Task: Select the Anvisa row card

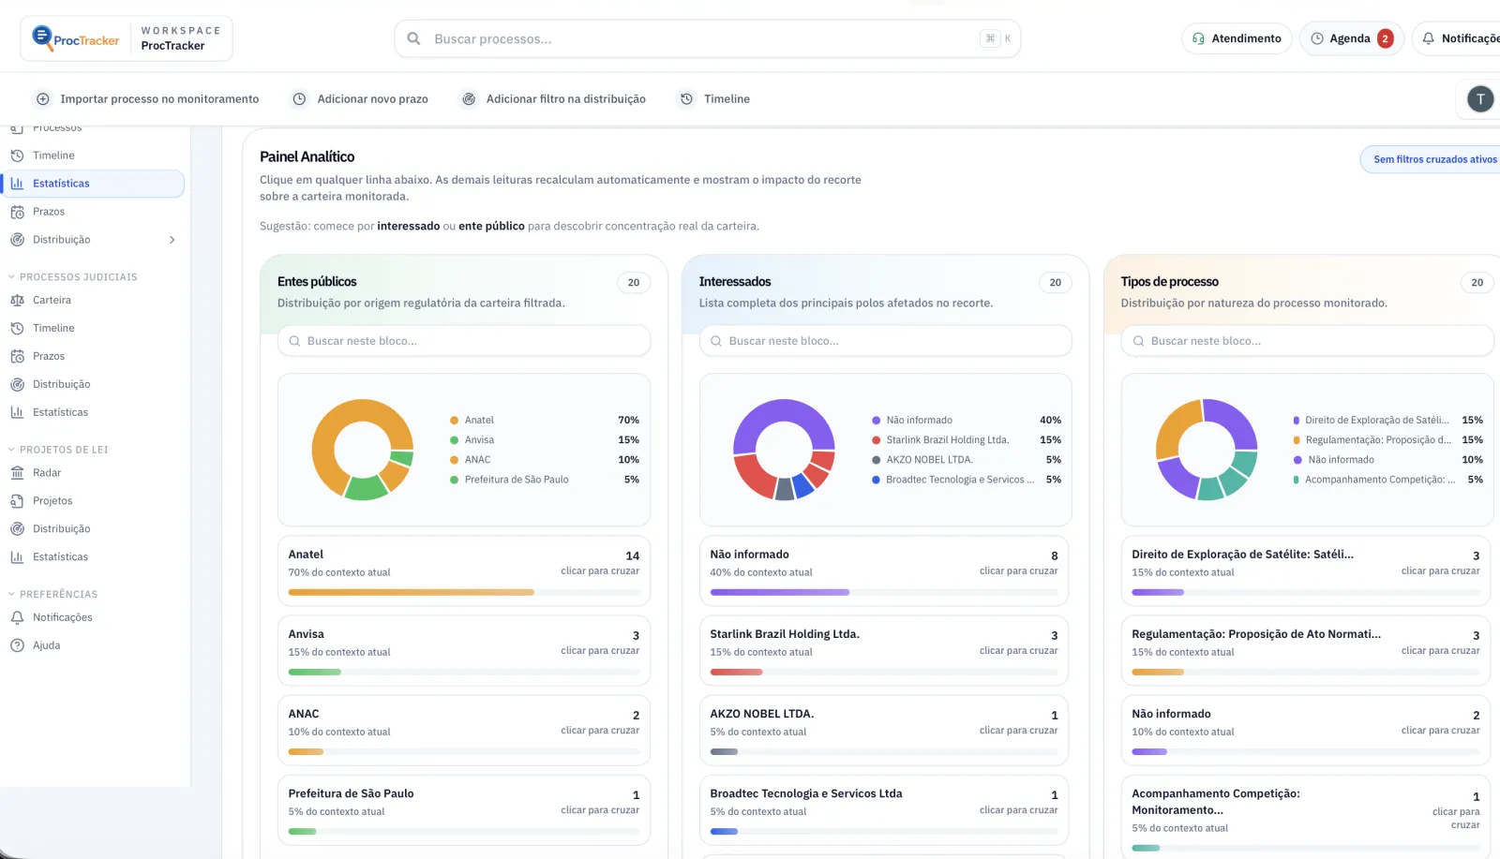Action: 463,650
